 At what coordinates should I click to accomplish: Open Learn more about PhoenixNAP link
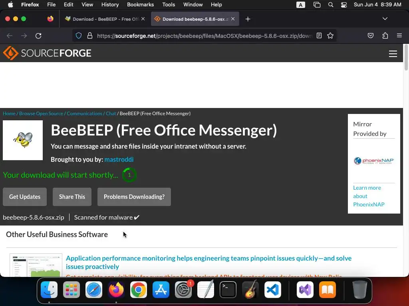click(369, 196)
